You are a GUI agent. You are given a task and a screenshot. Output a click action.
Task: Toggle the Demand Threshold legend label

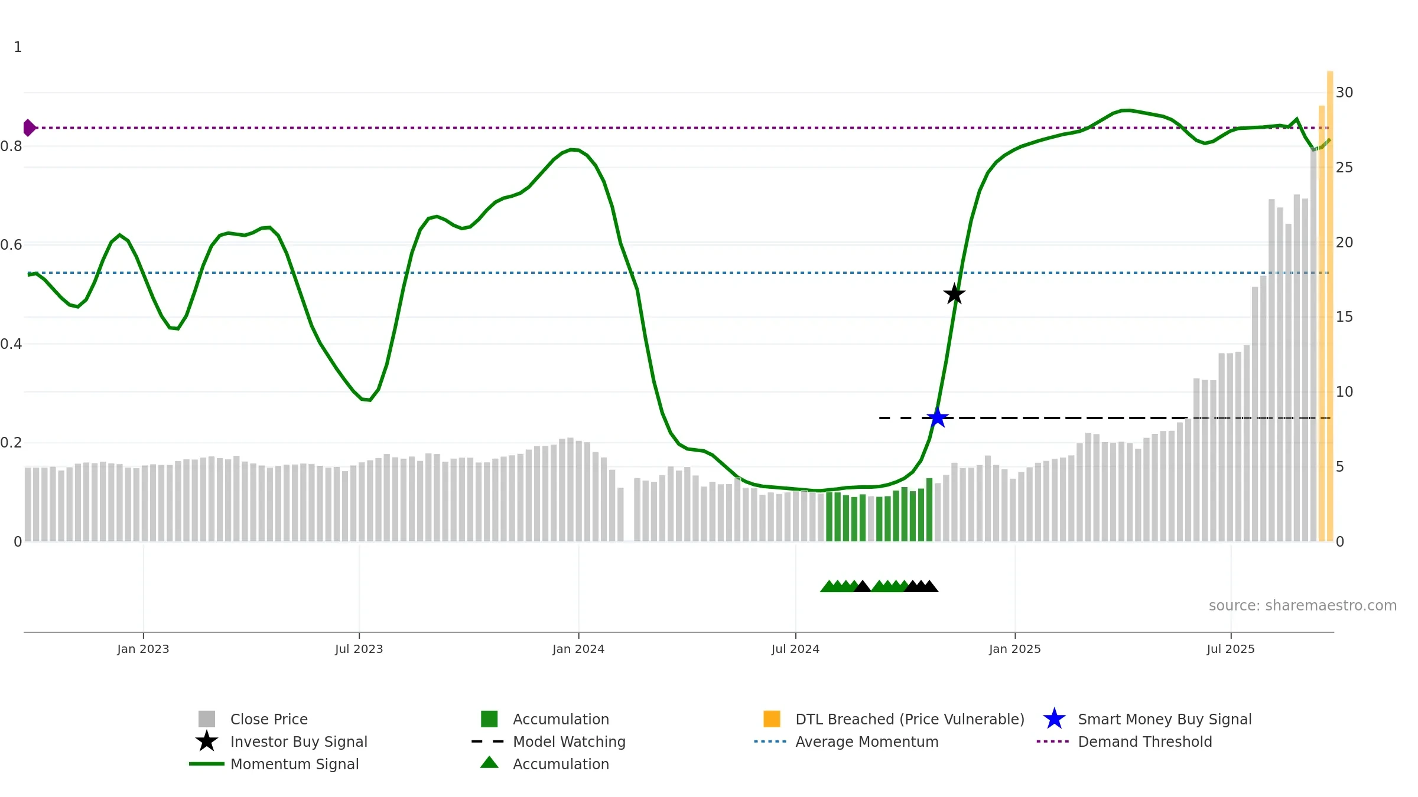pyautogui.click(x=1145, y=742)
